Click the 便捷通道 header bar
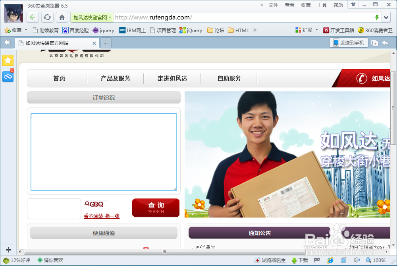The width and height of the screenshot is (397, 266). pyautogui.click(x=104, y=233)
